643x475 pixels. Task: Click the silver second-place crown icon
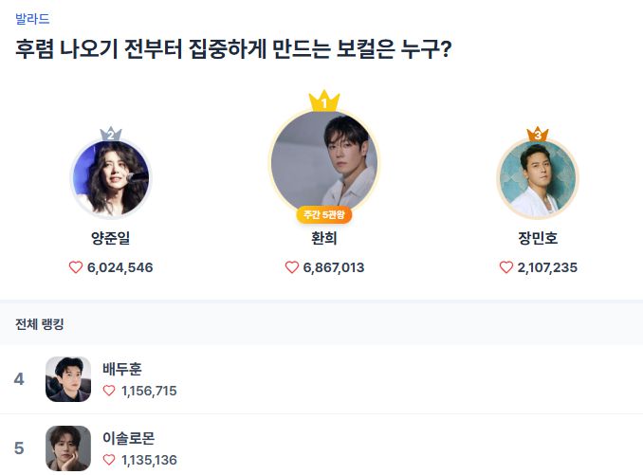pyautogui.click(x=111, y=135)
